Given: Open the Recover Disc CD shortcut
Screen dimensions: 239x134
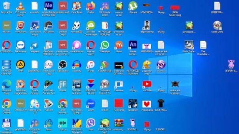Looking at the screenshot, I should point(35,104).
